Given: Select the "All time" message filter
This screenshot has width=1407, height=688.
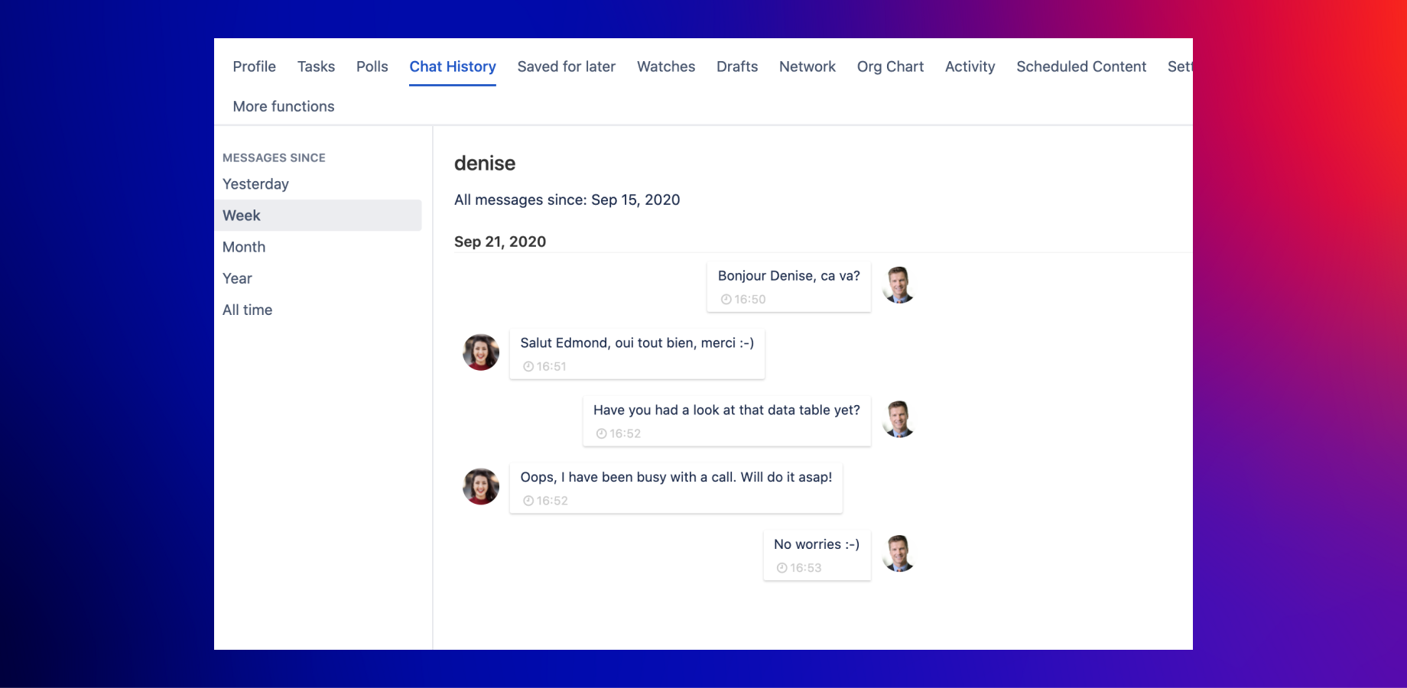Looking at the screenshot, I should tap(247, 310).
